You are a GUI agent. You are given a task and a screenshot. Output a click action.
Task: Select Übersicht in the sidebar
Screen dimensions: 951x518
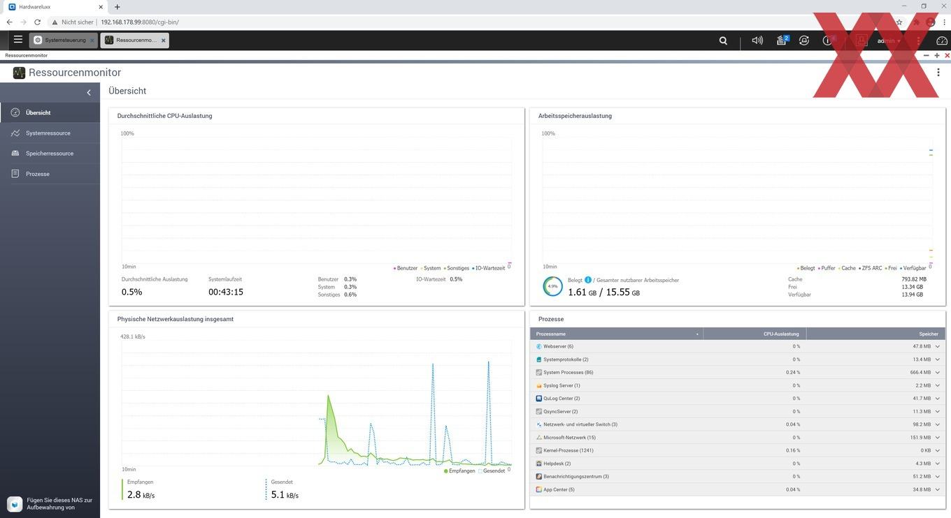click(50, 112)
